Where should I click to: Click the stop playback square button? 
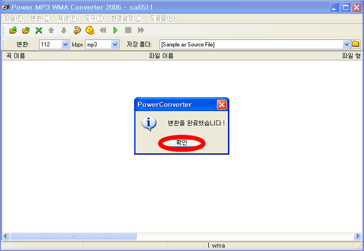click(x=128, y=30)
